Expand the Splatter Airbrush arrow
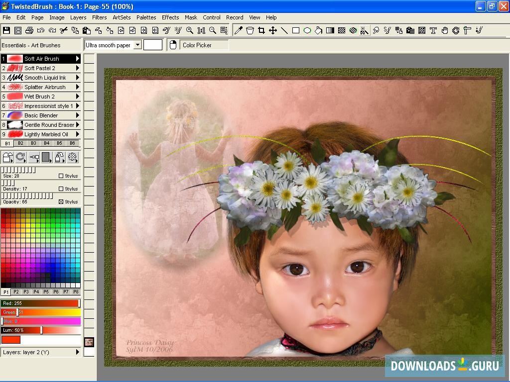Screen dimensions: 510x382 (x=77, y=87)
